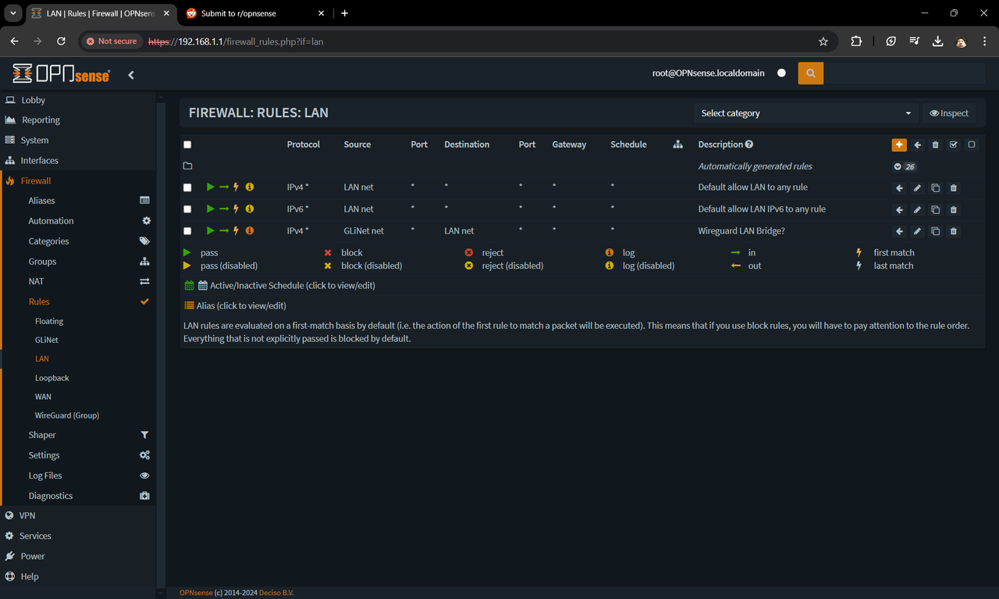
Task: Edit the 'Wireguard LAN Bridge?' rule
Action: coord(918,231)
